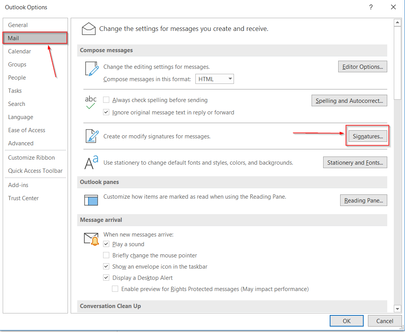Click the vertical scrollbar thumb
The width and height of the screenshot is (405, 332).
point(397,63)
